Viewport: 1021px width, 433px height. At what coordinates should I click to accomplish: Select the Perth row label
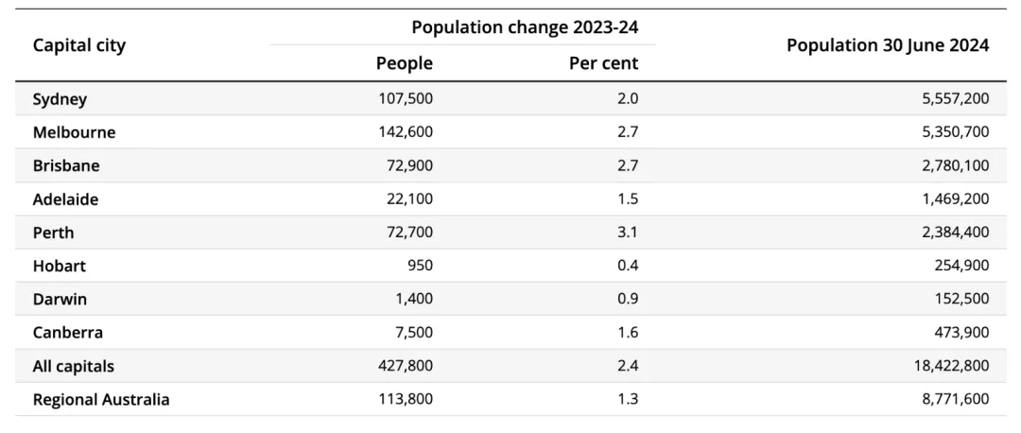pos(53,233)
